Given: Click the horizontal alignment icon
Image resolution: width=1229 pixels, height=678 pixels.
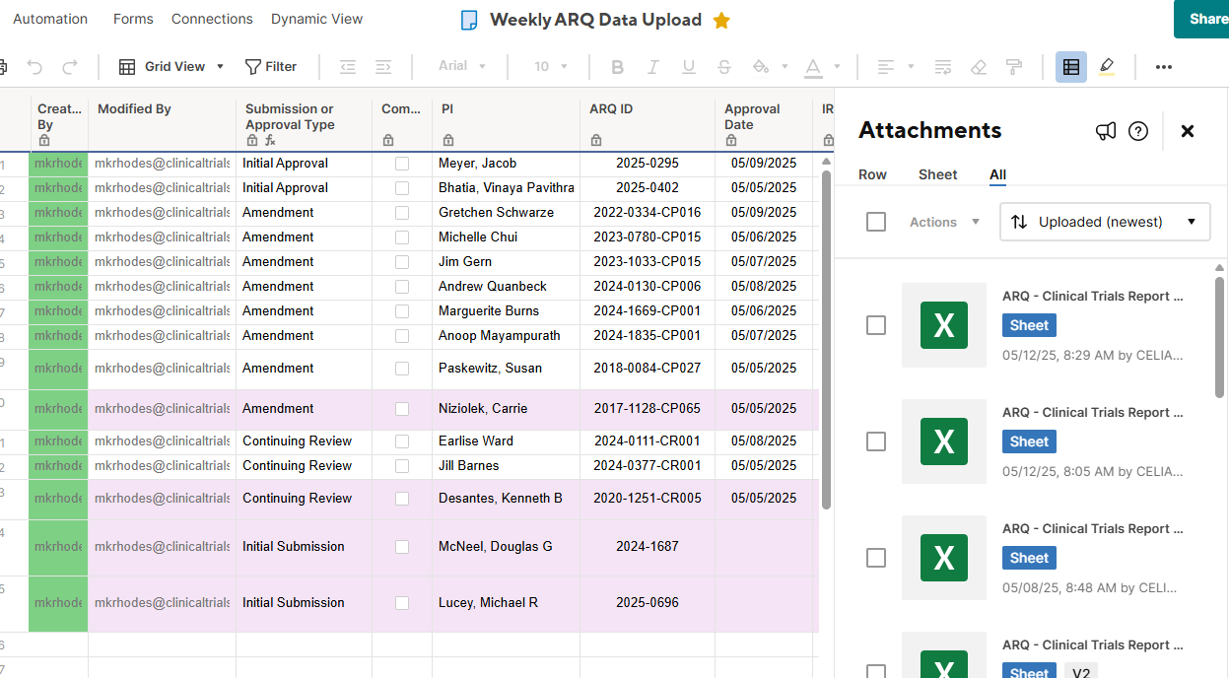Looking at the screenshot, I should [886, 67].
